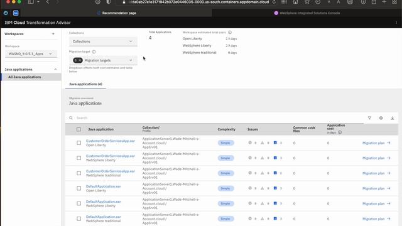Image resolution: width=402 pixels, height=226 pixels.
Task: Collapse the Java applications sidebar section
Action: click(x=55, y=70)
